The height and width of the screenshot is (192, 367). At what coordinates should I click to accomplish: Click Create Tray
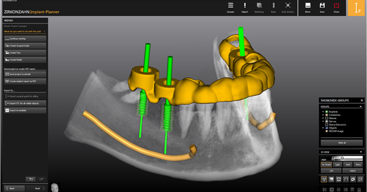[25, 53]
